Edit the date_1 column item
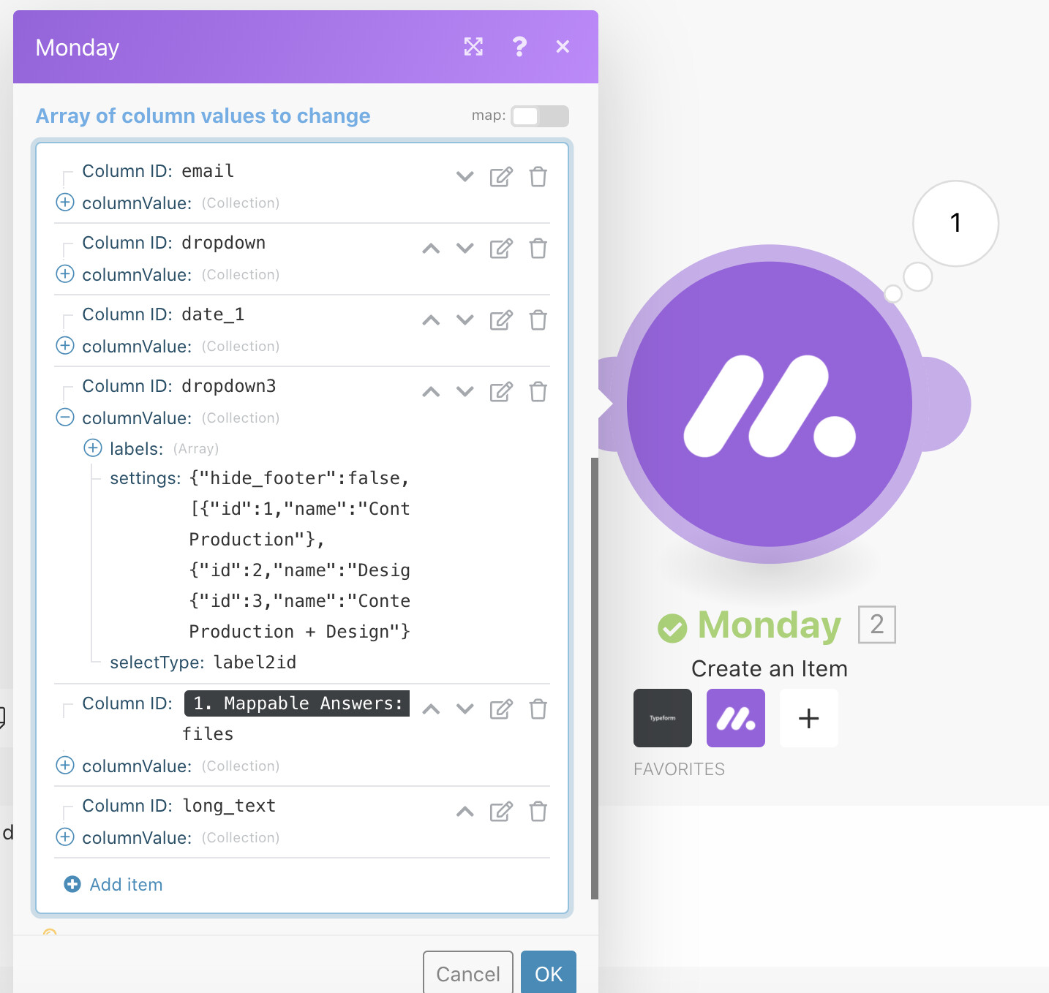This screenshot has height=993, width=1049. 501,320
